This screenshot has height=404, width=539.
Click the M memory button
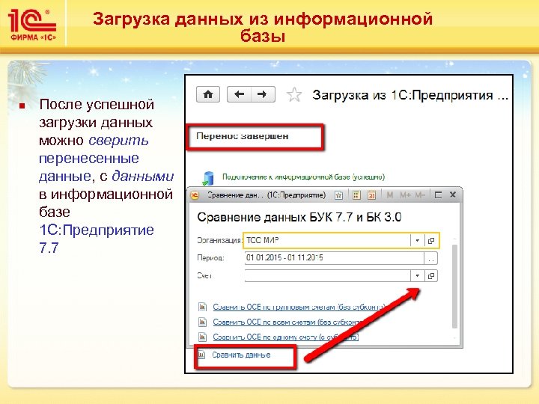390,195
